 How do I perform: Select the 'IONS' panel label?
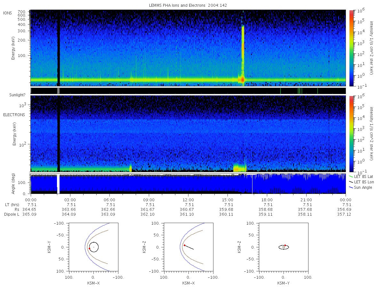click(x=8, y=13)
